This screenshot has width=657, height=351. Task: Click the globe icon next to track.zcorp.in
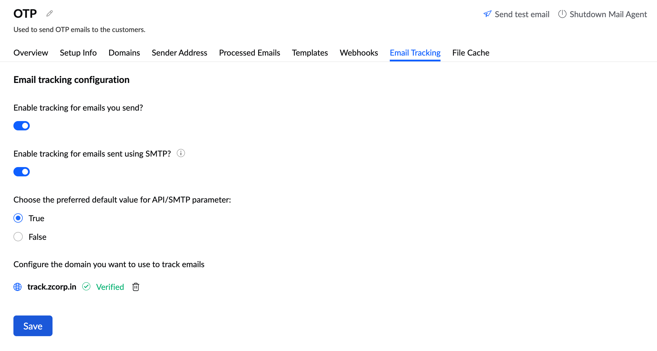(x=18, y=287)
